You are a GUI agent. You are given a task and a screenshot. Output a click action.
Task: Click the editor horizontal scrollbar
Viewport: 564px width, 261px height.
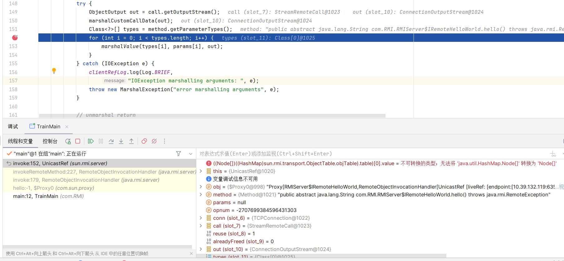[x=212, y=116]
